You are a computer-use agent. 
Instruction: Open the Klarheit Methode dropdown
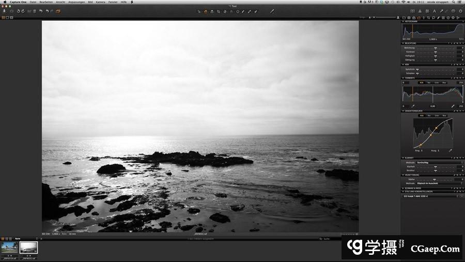pyautogui.click(x=439, y=162)
